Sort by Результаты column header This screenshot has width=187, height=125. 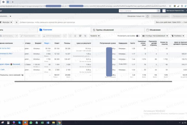coord(47,43)
